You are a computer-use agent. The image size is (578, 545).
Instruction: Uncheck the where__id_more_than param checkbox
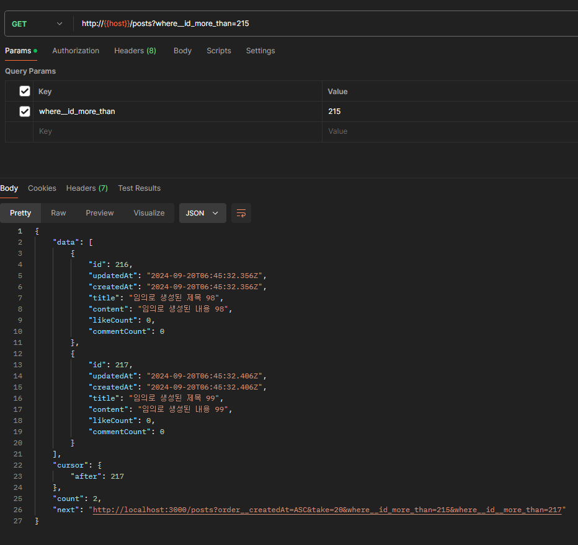click(25, 111)
